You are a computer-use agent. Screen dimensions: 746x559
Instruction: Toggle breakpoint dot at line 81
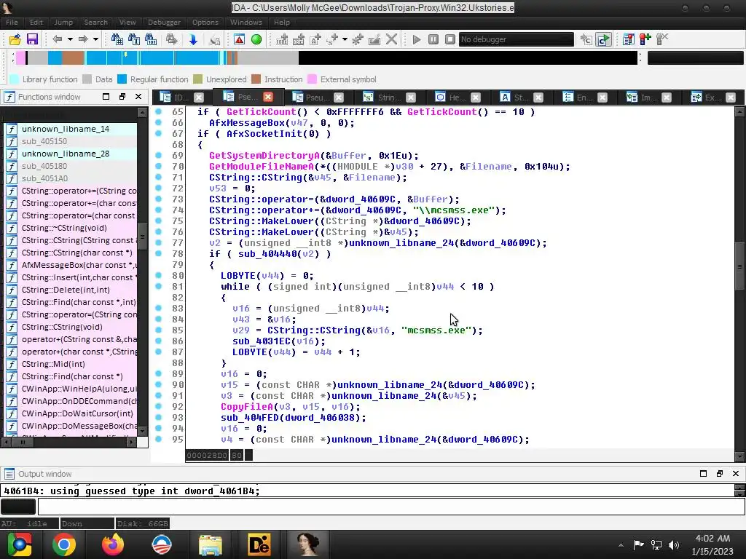click(158, 287)
